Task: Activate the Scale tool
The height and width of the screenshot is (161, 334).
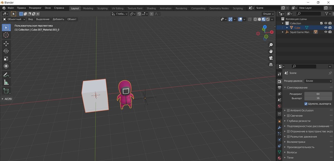Action: [x=6, y=59]
